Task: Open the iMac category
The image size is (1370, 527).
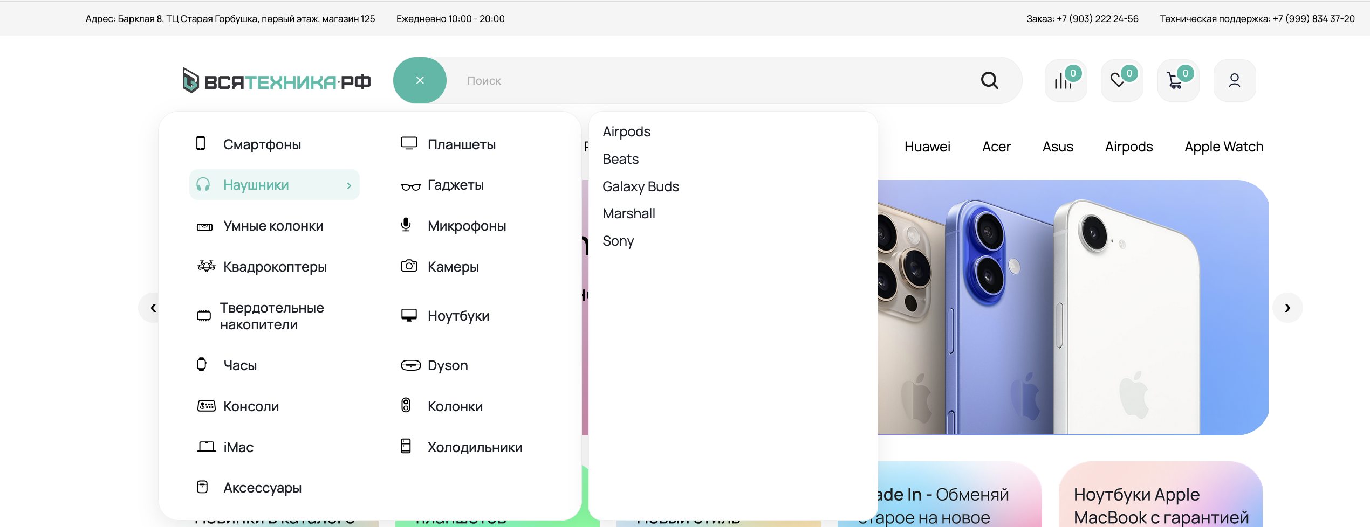Action: point(238,447)
